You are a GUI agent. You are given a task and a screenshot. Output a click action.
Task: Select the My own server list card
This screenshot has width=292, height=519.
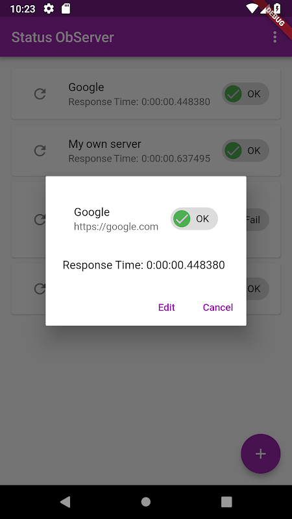click(x=146, y=151)
